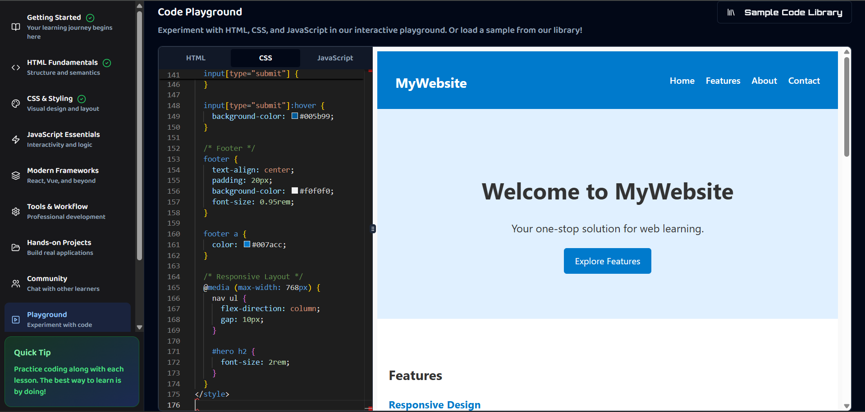Open the About page in the preview navigation
Viewport: 865px width, 412px height.
pos(764,81)
